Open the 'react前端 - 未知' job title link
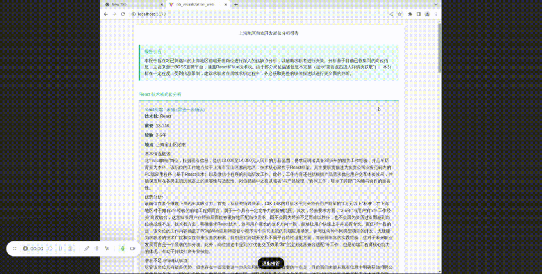 (175, 109)
